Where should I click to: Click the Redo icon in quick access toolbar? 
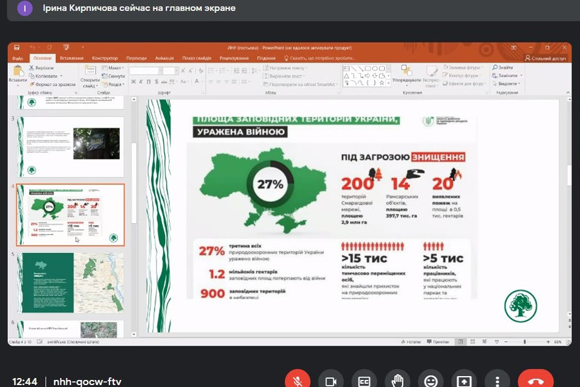(50, 47)
